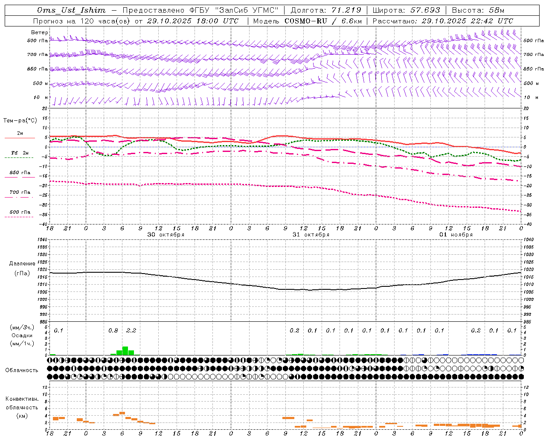This screenshot has width=546, height=437.
Task: Click the 30 октября date label
Action: [166, 235]
